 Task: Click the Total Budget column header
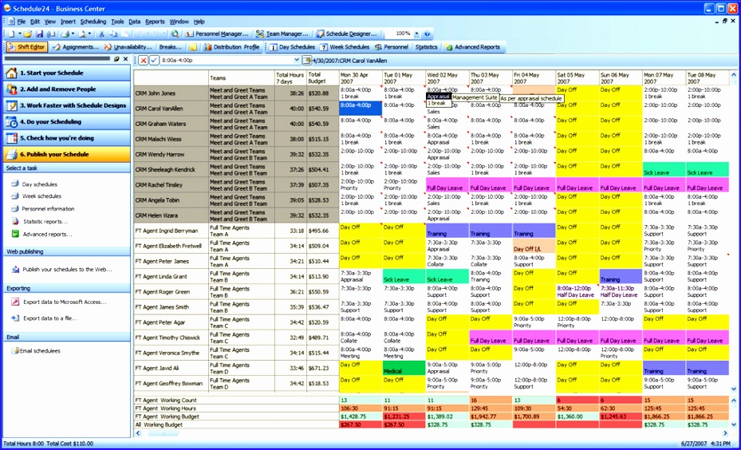[x=323, y=78]
